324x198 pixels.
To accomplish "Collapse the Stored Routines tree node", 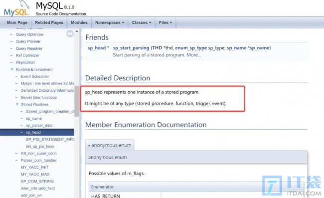I will (17, 104).
